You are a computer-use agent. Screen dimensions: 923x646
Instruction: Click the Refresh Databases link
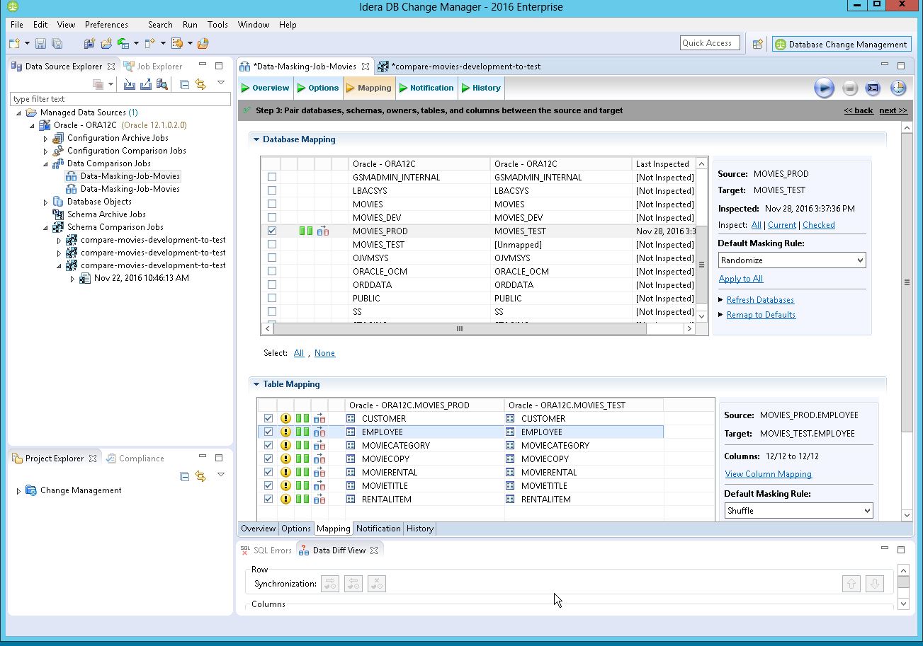tap(760, 300)
